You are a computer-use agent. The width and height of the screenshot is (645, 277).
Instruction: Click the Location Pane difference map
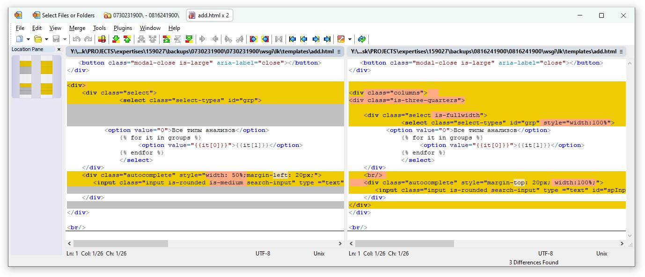tap(36, 77)
